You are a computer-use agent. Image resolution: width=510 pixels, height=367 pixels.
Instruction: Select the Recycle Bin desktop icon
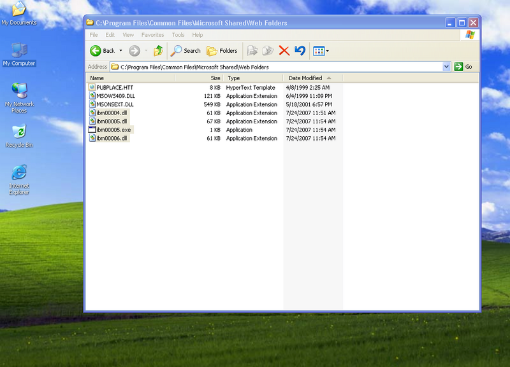point(19,135)
